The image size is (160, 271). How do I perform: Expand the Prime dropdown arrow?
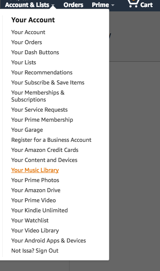tap(113, 5)
